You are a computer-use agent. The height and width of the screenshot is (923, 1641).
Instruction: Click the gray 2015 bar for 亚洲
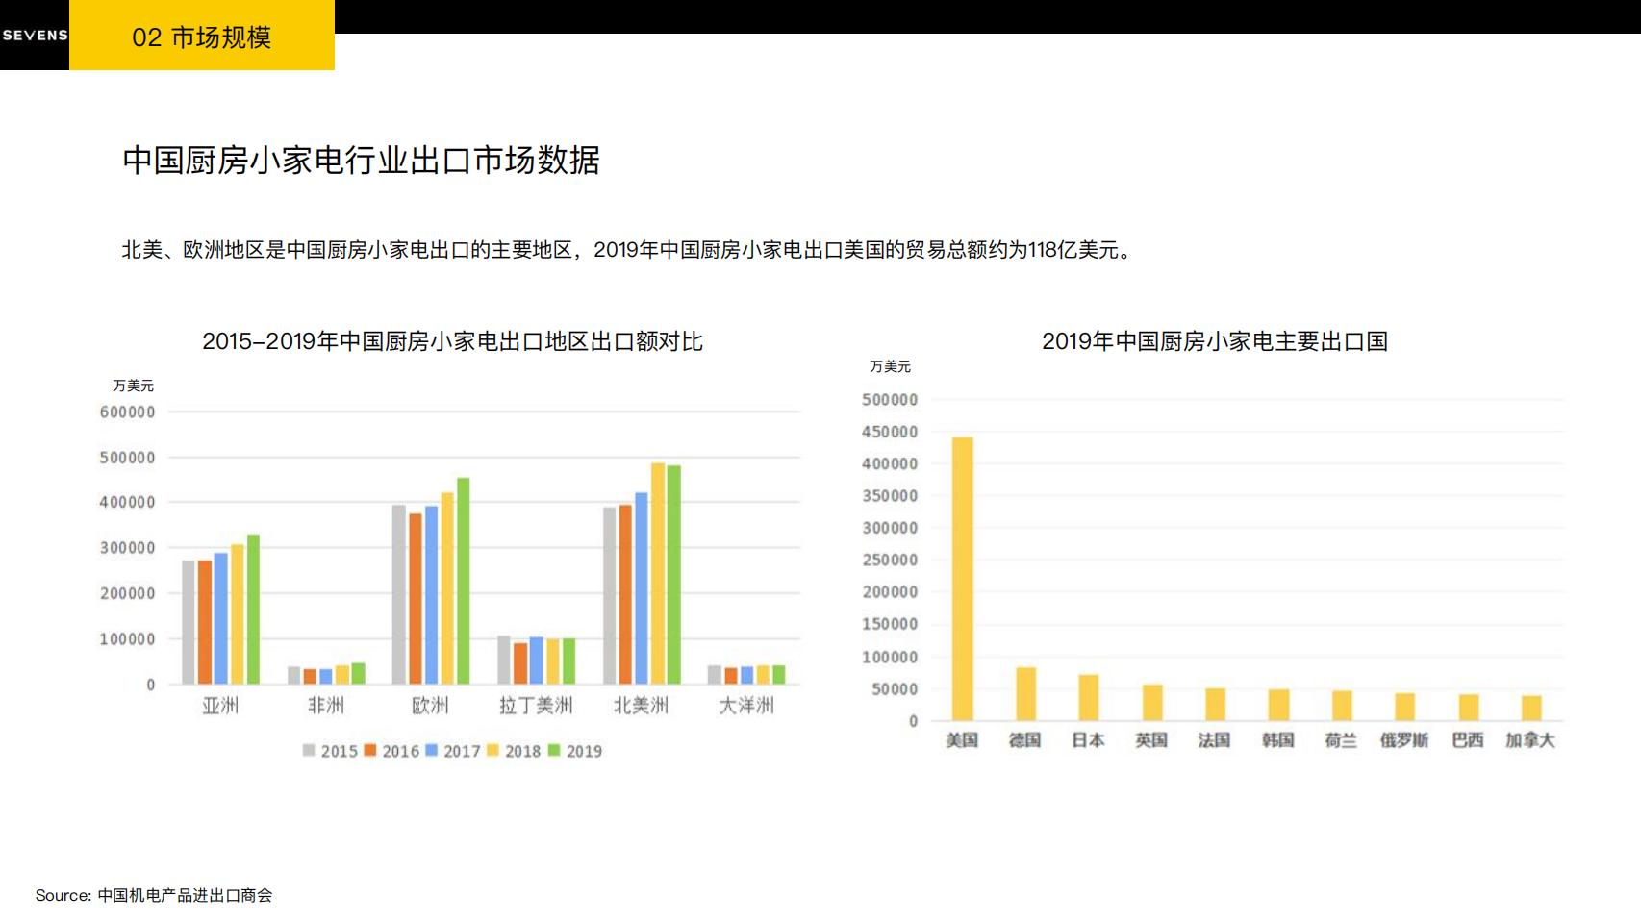click(x=189, y=622)
